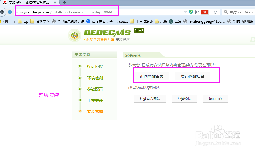Open the 新的电商知识 bookmark
255x152 pixels.
click(240, 22)
